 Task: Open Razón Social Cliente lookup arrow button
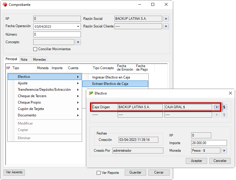pyautogui.click(x=166, y=26)
